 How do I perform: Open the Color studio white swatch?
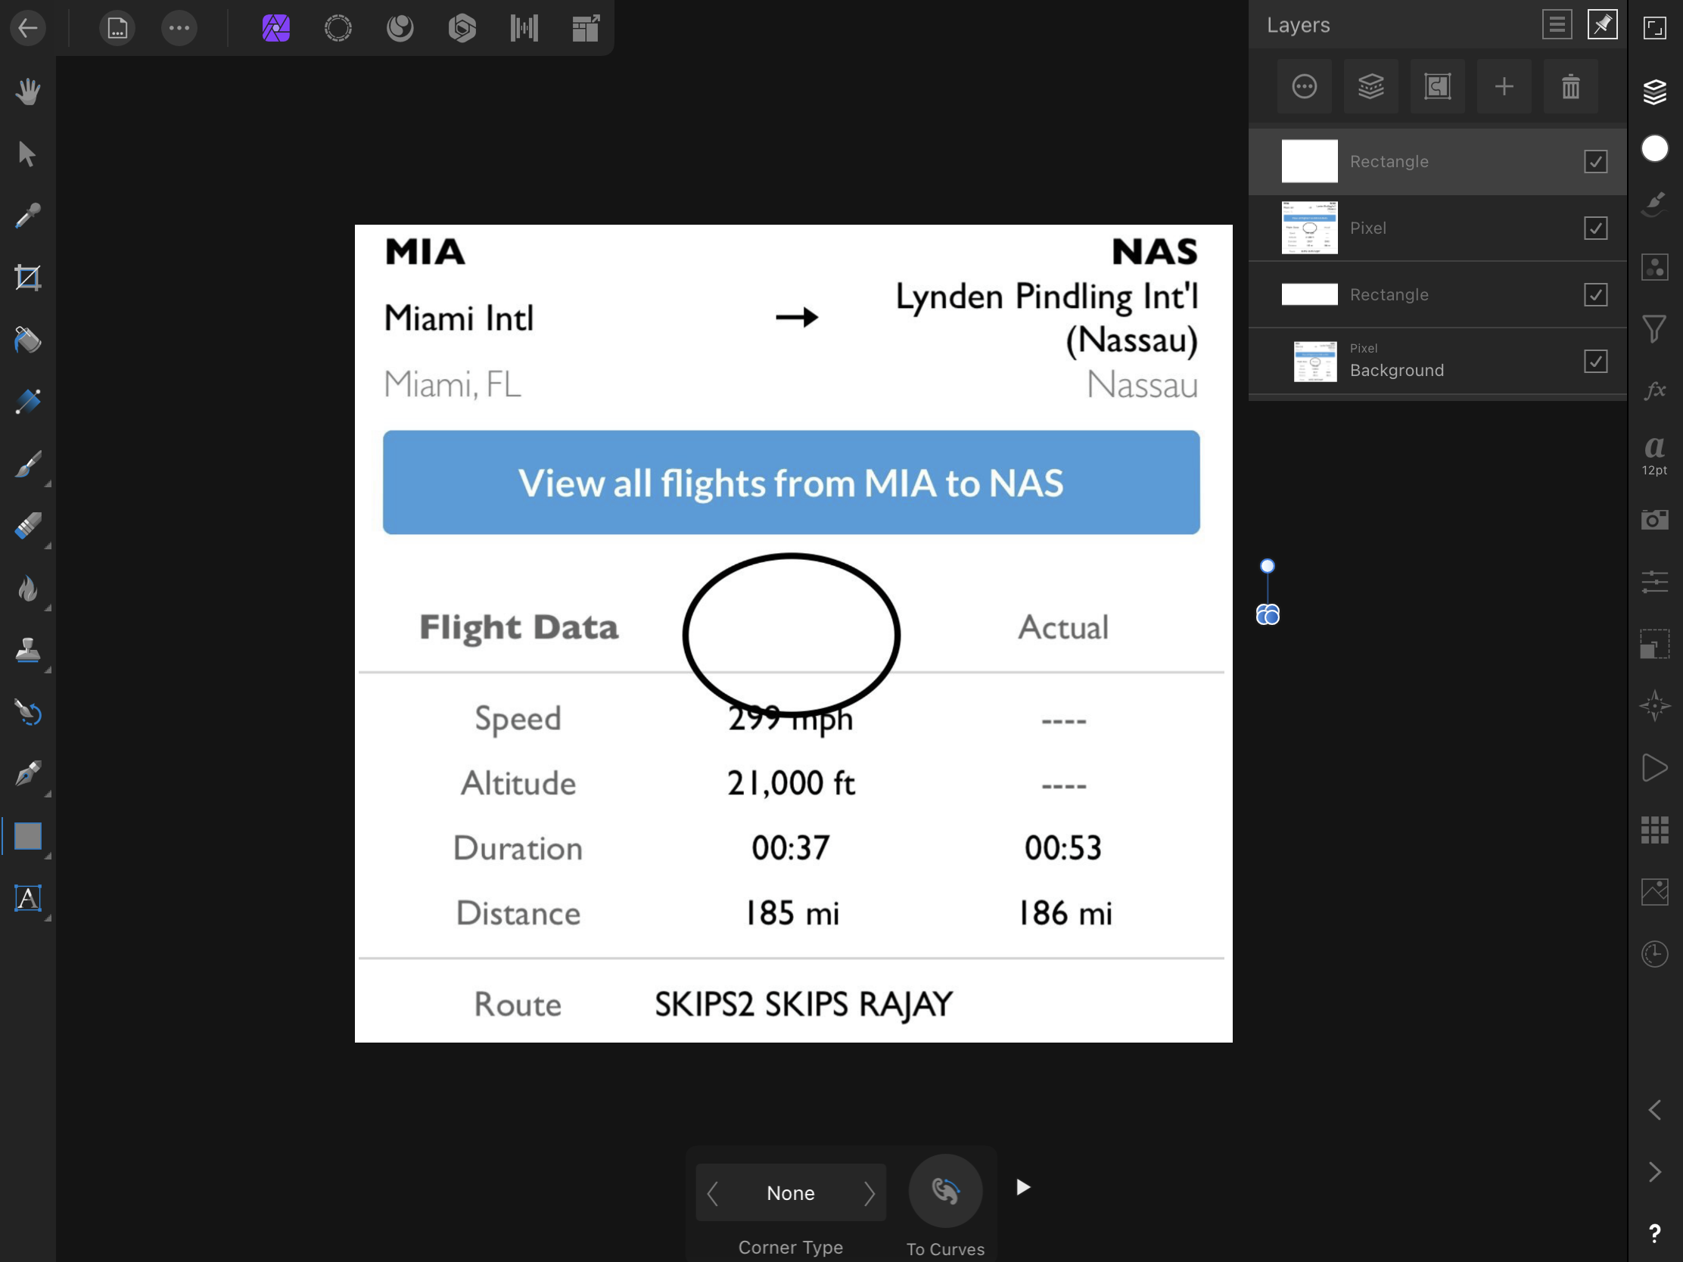[1655, 148]
